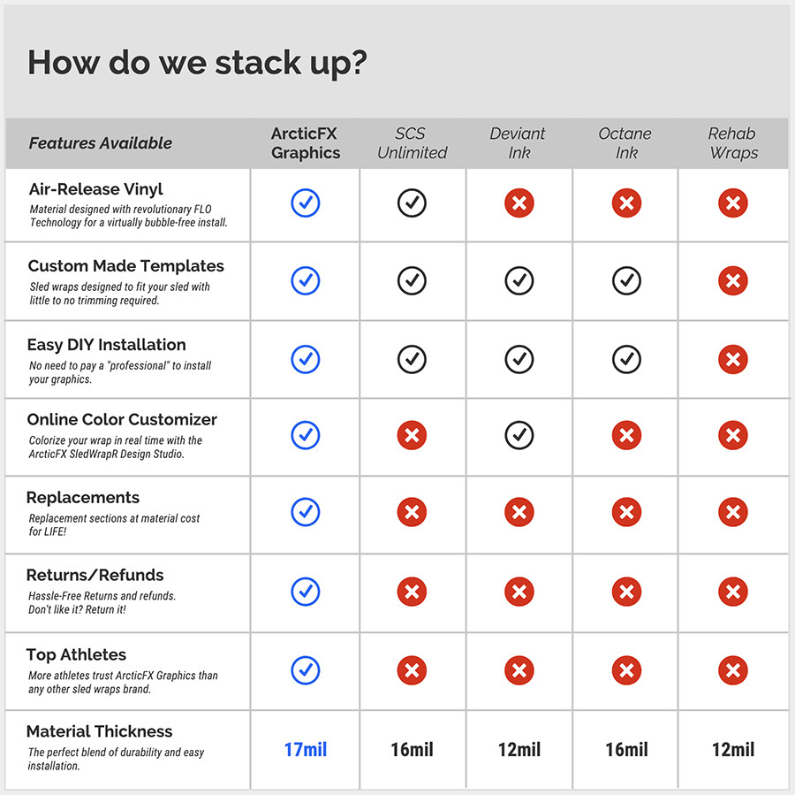Select the Rehab Wraps column header
Screen dimensions: 795x795
tap(732, 143)
